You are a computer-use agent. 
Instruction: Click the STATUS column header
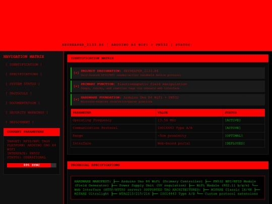coord(244,113)
